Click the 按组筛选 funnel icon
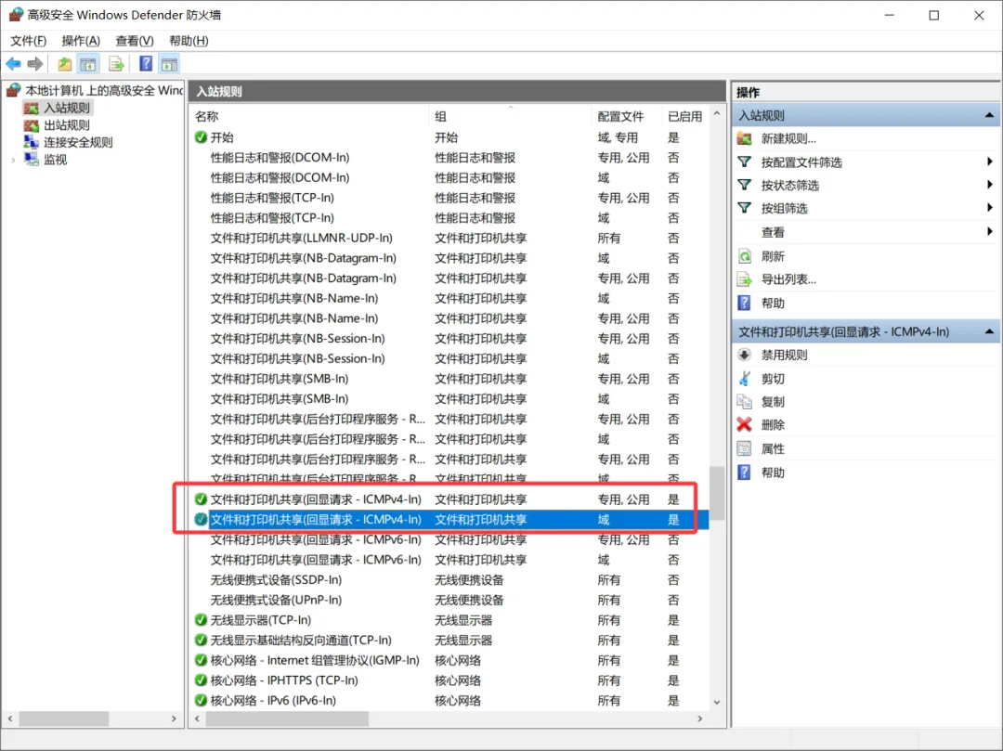The height and width of the screenshot is (751, 1003). 745,208
